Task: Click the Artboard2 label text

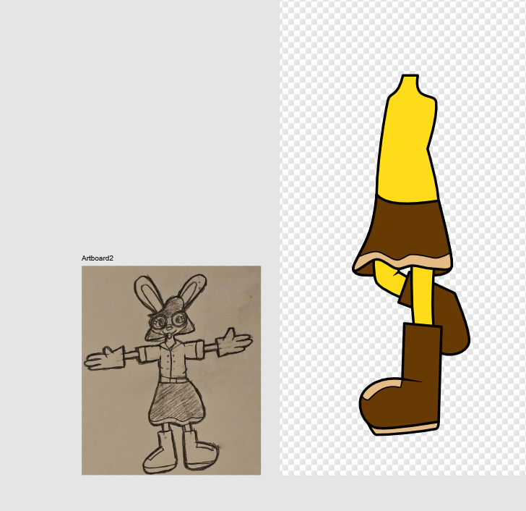Action: [98, 258]
